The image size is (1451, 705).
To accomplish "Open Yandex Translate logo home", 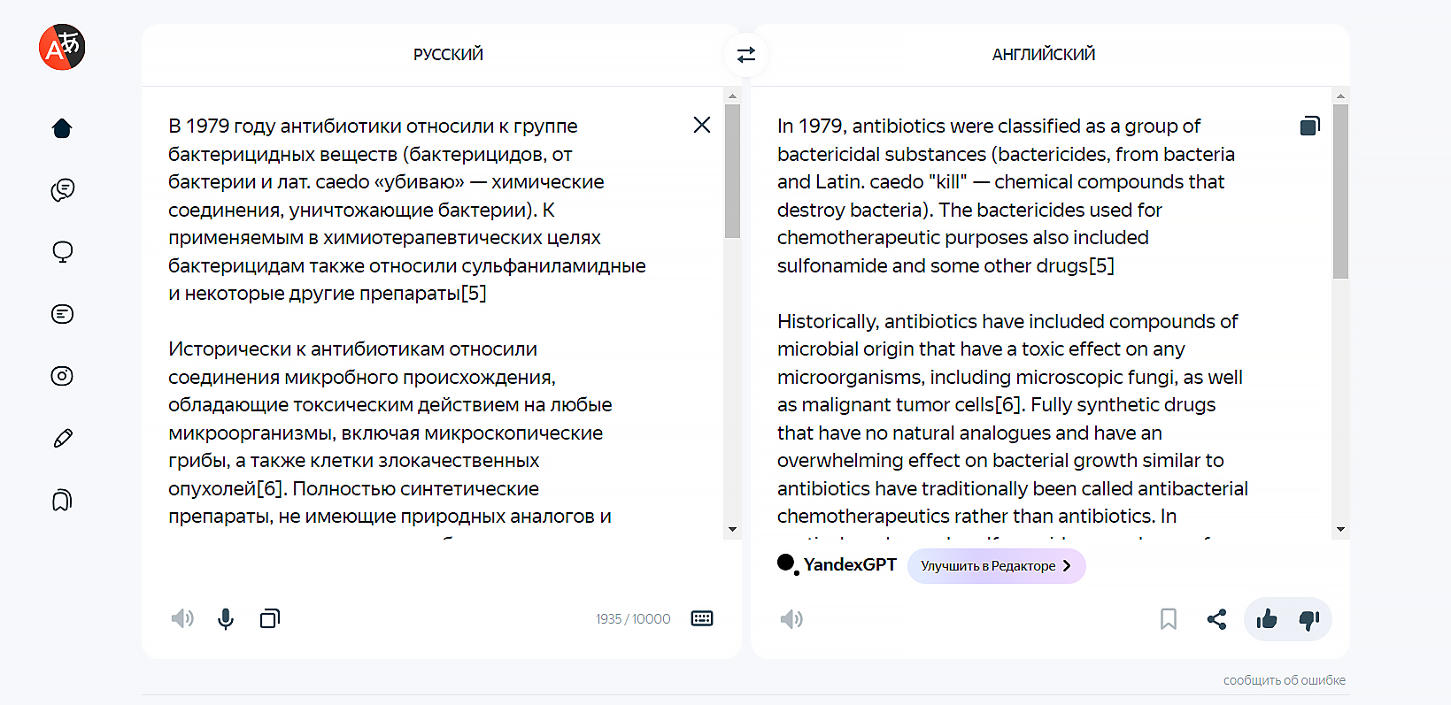I will click(62, 47).
